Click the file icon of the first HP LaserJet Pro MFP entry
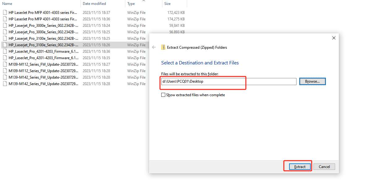Screen dimensions: 383x189 (x=5, y=12)
